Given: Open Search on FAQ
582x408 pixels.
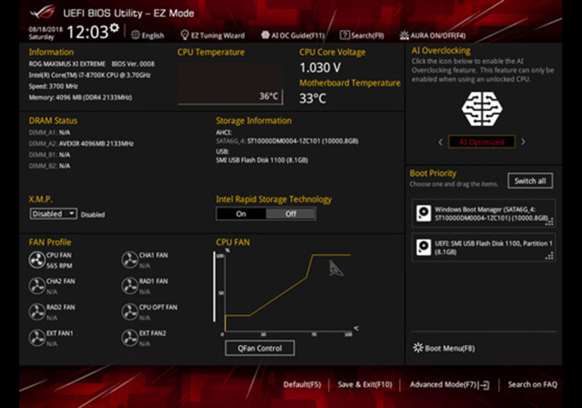Looking at the screenshot, I should tap(533, 384).
